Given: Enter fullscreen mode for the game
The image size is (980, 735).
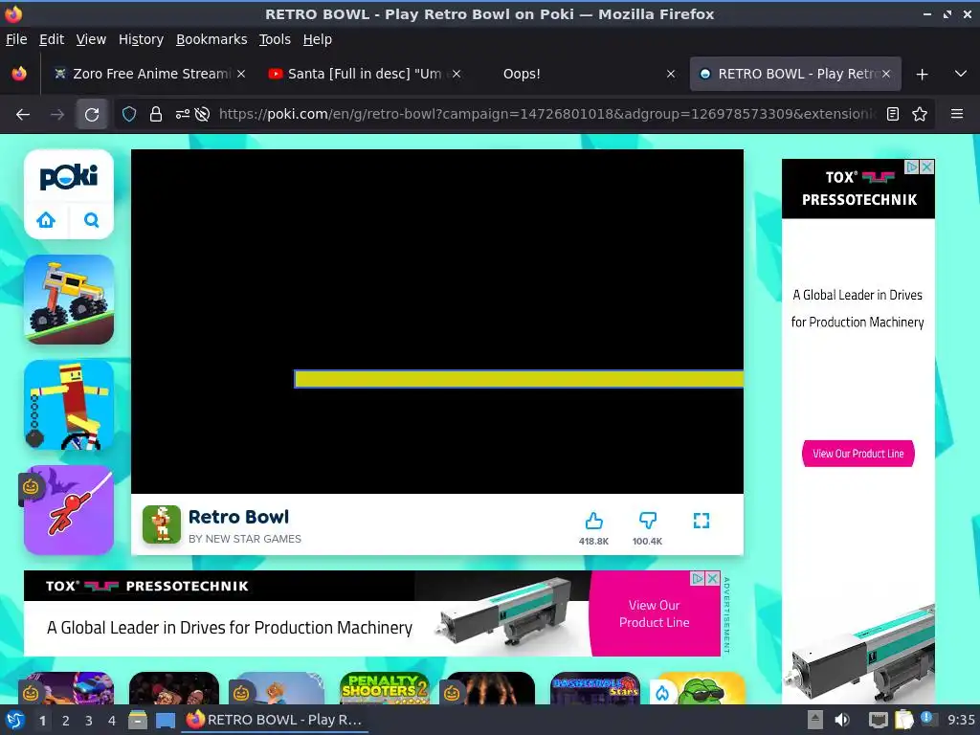Looking at the screenshot, I should click(702, 521).
